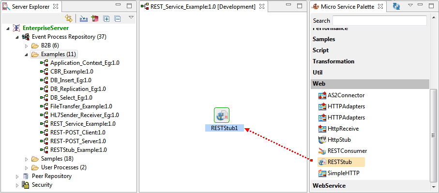The image size is (439, 193).
Task: Expand the Peer Repository node
Action: [17, 177]
